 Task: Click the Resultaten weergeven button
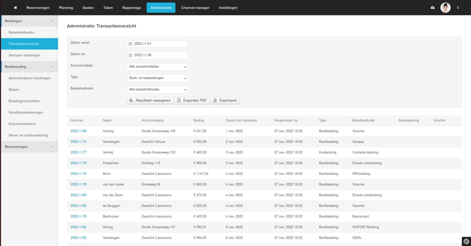[x=150, y=100]
